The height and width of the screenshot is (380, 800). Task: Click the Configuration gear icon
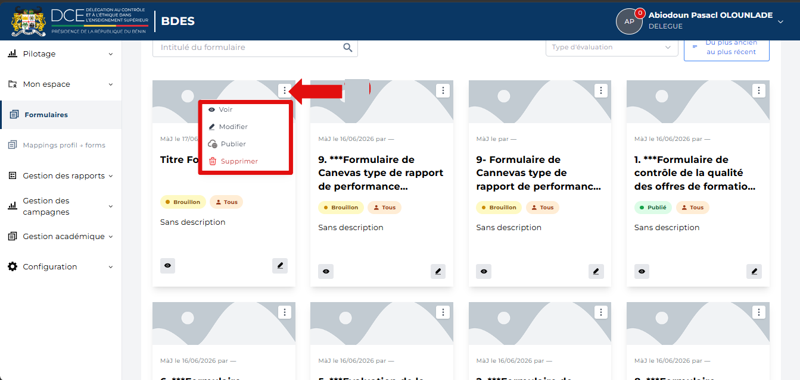pyautogui.click(x=13, y=267)
